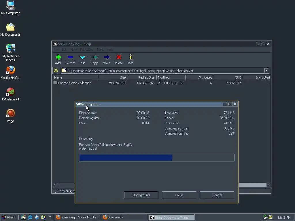295x221 pixels.
Task: Launch K-Meleon 74 desktop shortcut
Action: coord(10,94)
